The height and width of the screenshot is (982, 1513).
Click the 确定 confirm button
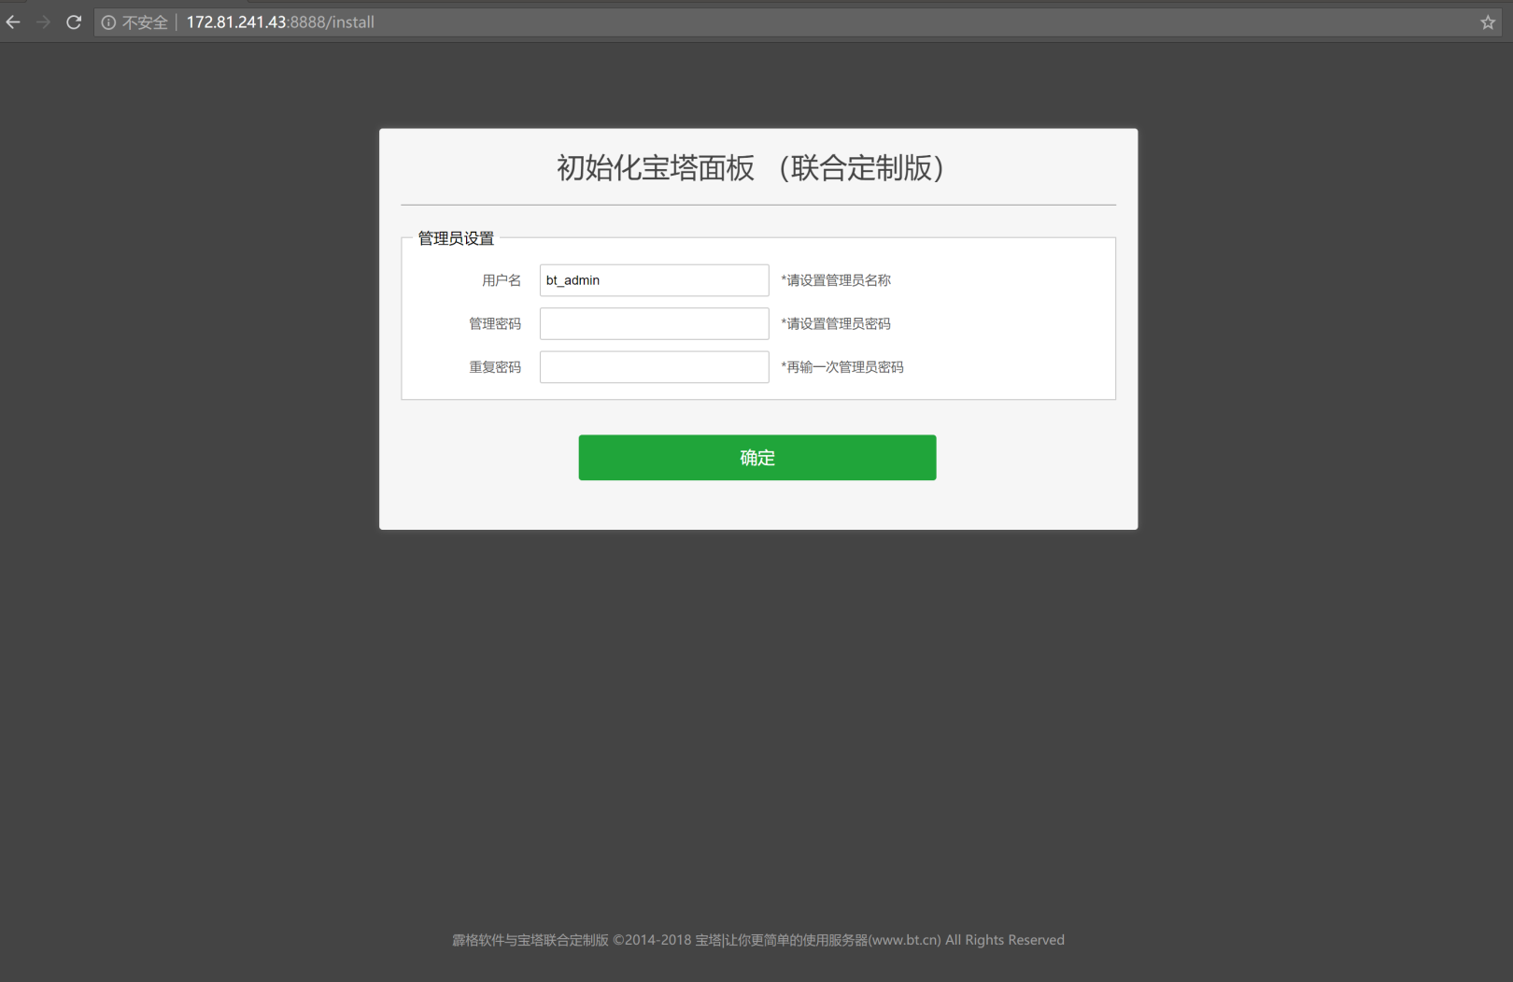(x=756, y=457)
